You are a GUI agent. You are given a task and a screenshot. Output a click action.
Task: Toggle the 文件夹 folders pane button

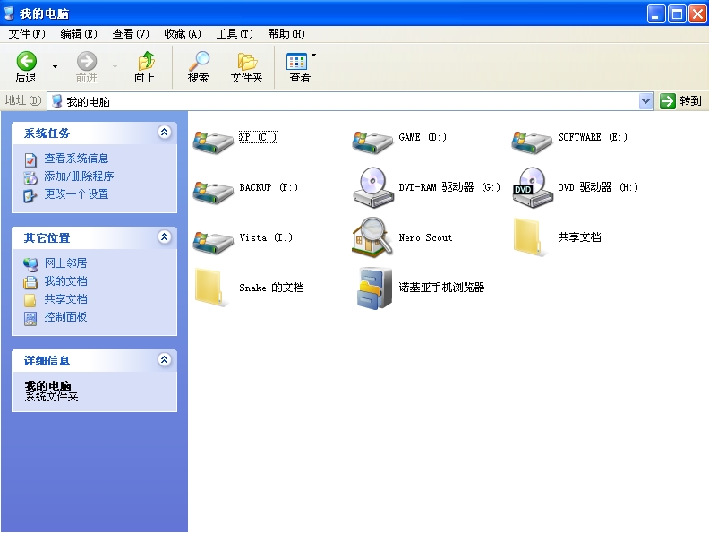click(246, 67)
